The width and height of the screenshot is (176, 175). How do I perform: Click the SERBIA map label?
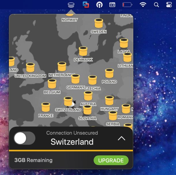point(113,124)
